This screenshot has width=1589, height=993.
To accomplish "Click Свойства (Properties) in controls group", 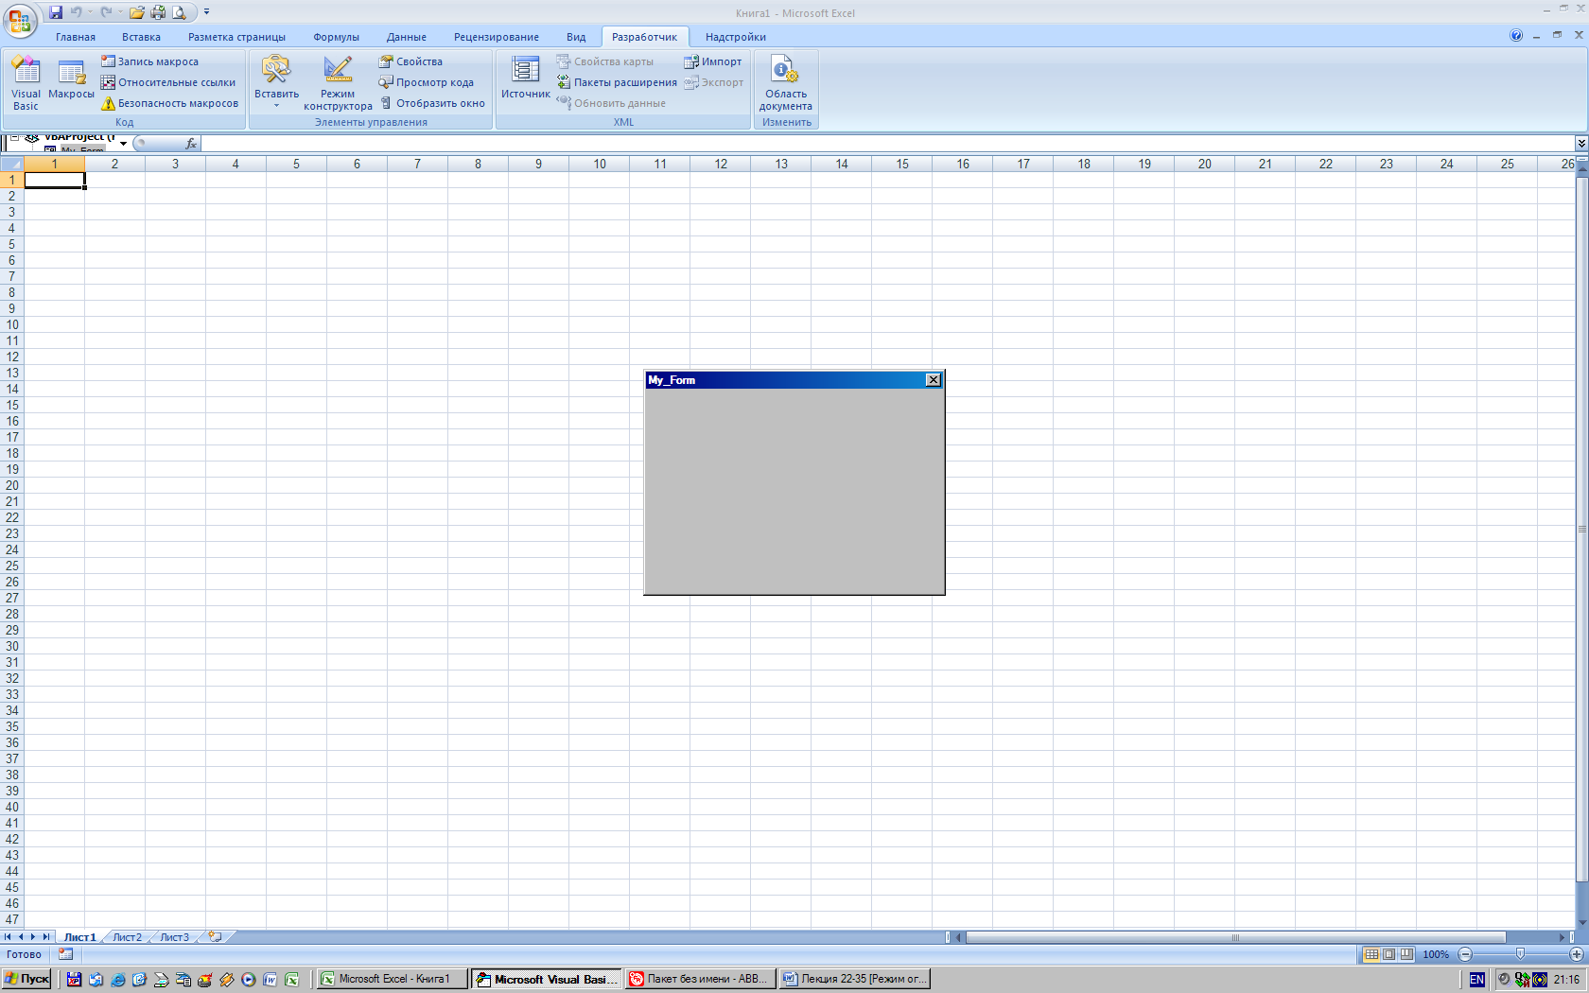I will (410, 61).
